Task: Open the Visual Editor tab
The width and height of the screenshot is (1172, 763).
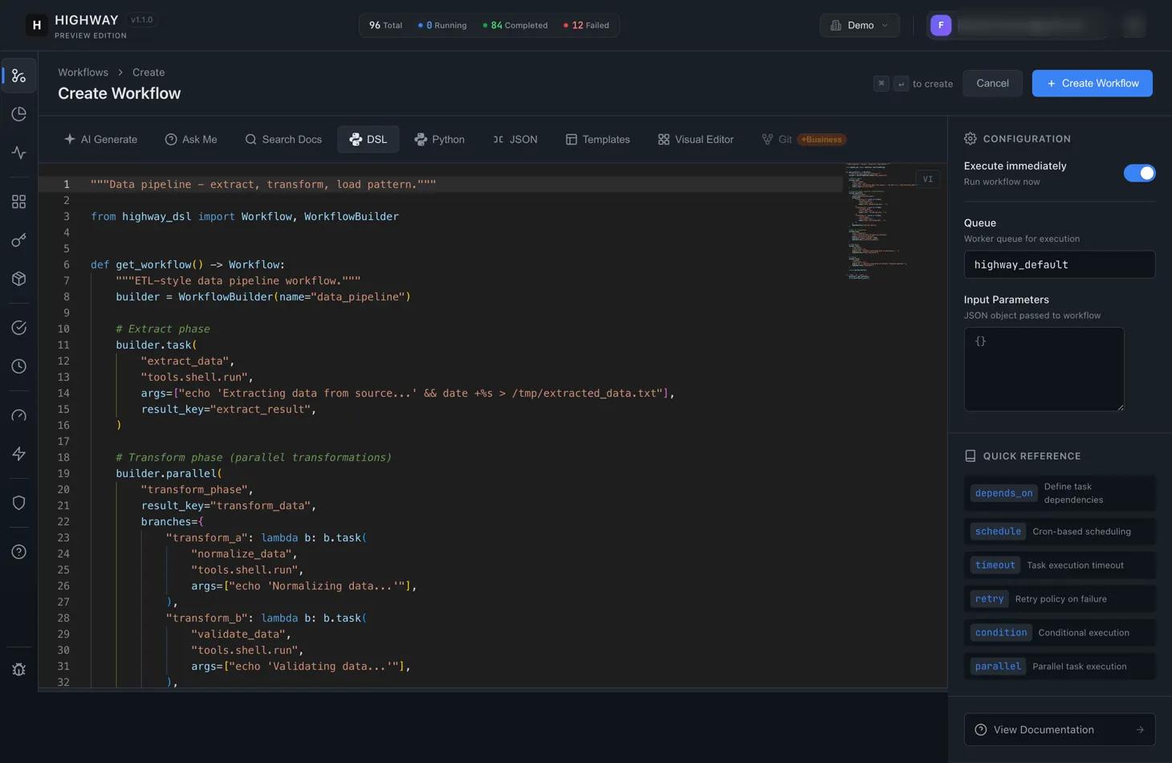Action: click(696, 139)
